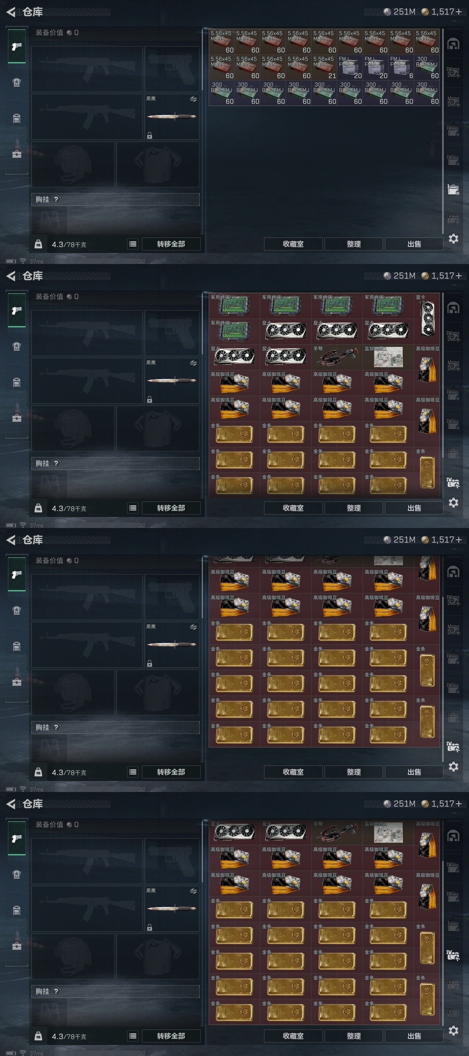Expand the IV-labeled container tab under the helmet icon
This screenshot has width=469, height=1056.
click(453, 73)
